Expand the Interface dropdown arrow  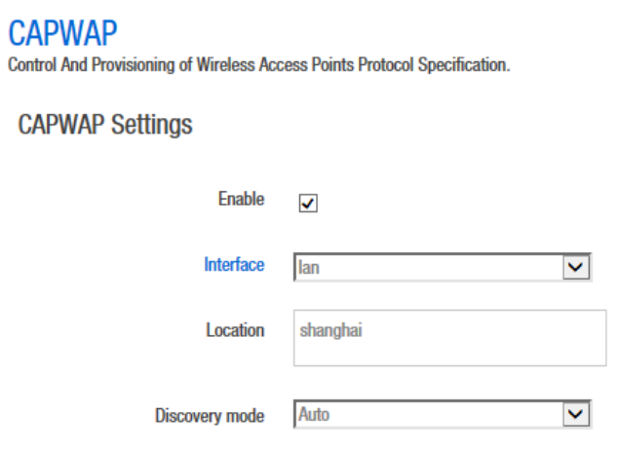point(578,267)
